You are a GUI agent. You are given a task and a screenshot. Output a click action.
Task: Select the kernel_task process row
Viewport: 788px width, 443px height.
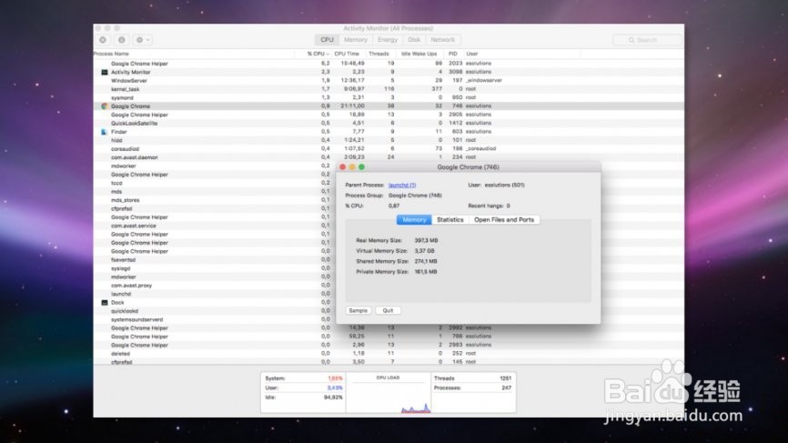(389, 89)
